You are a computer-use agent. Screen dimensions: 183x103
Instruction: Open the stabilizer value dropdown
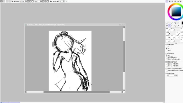63,1
